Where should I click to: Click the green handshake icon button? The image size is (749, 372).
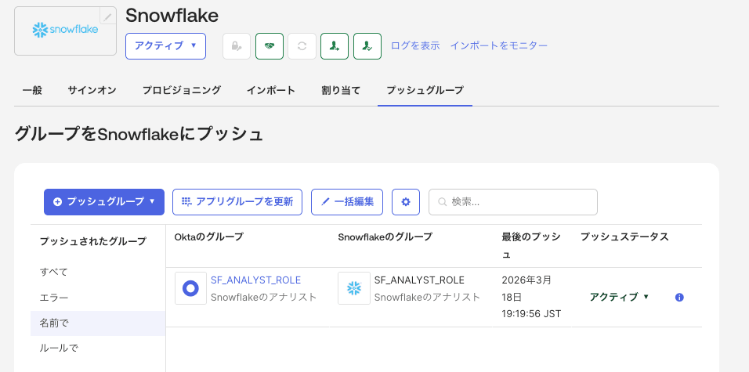[269, 46]
